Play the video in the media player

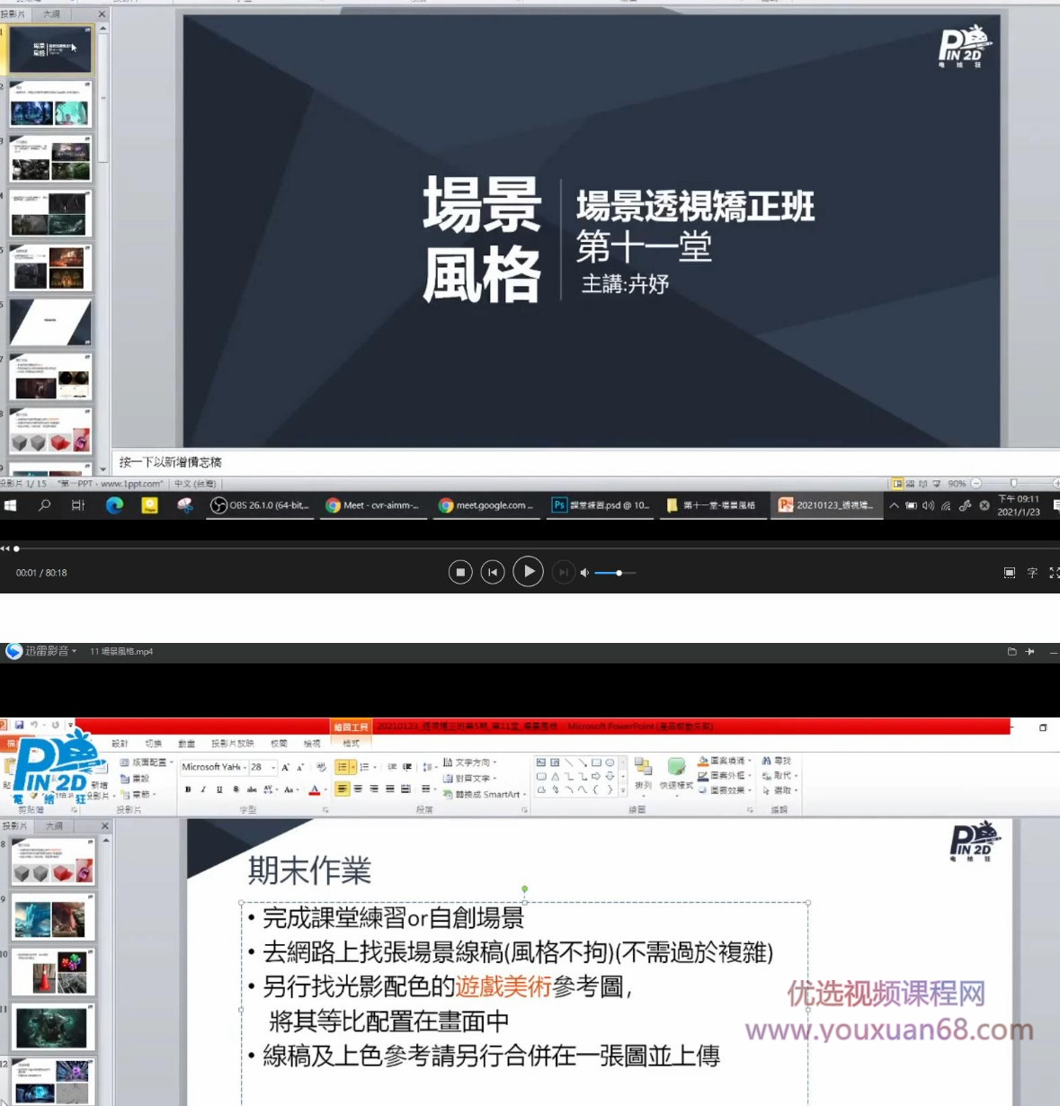coord(528,571)
